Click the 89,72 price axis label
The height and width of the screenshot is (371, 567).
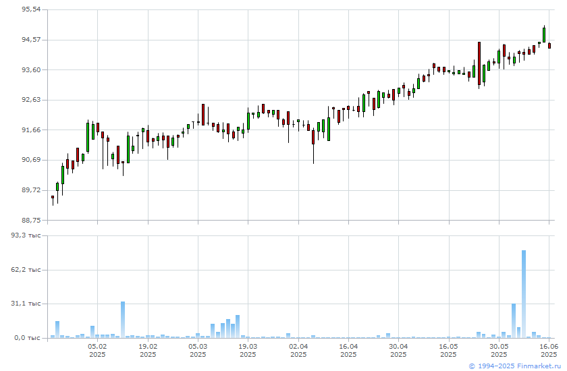(x=32, y=190)
